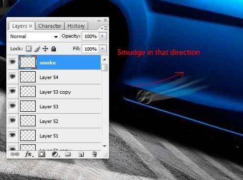Viewport: 243px width, 180px height.
Task: Lock layer position
Action: [x=45, y=49]
